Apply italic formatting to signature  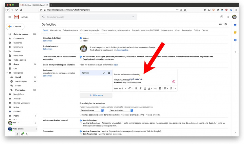click(x=141, y=88)
